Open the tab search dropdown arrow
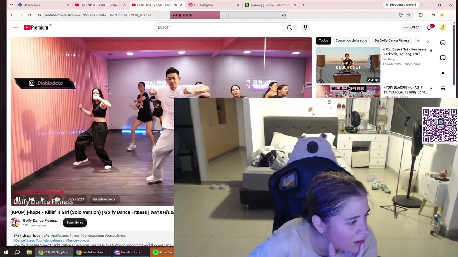This screenshot has height=257, width=458. point(11,5)
